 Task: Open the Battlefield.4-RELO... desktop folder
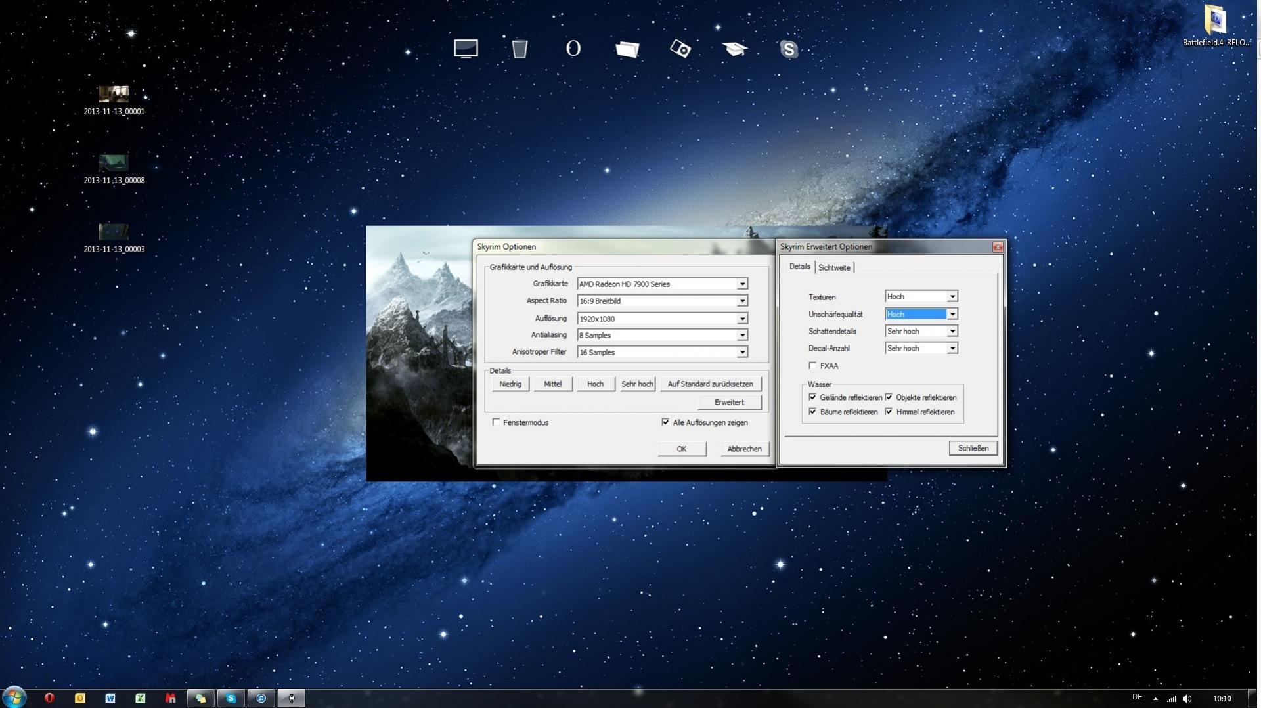[x=1216, y=26]
